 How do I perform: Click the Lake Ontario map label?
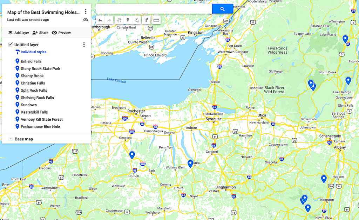tap(116, 80)
